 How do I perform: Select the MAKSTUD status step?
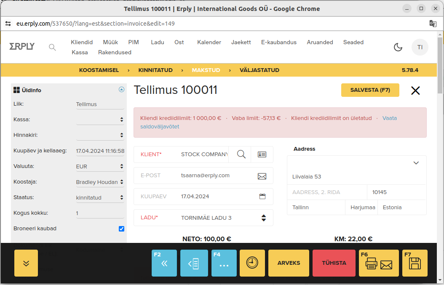point(206,70)
